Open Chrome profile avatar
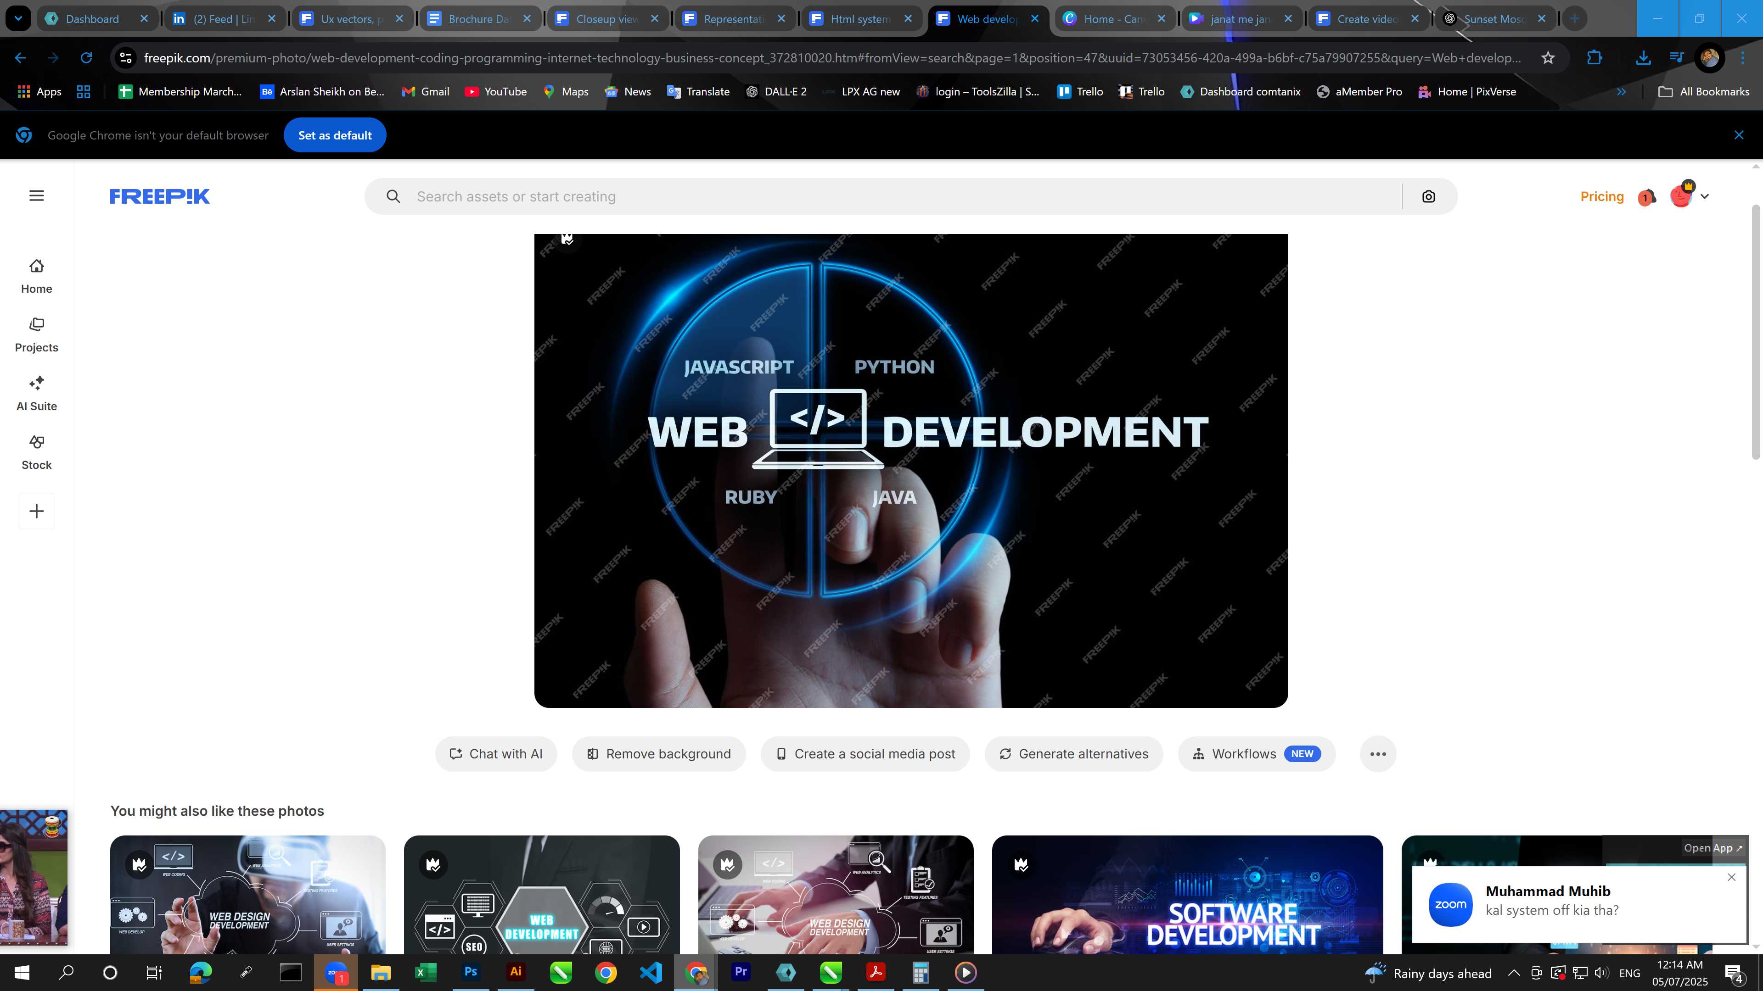The height and width of the screenshot is (991, 1763). [x=1709, y=58]
